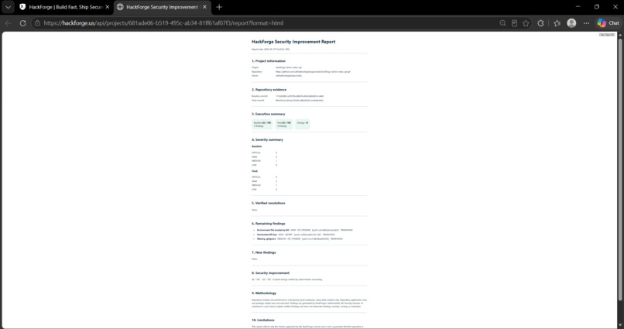Image resolution: width=624 pixels, height=329 pixels.
Task: Open the tab actions dropdown arrow
Action: click(8, 7)
